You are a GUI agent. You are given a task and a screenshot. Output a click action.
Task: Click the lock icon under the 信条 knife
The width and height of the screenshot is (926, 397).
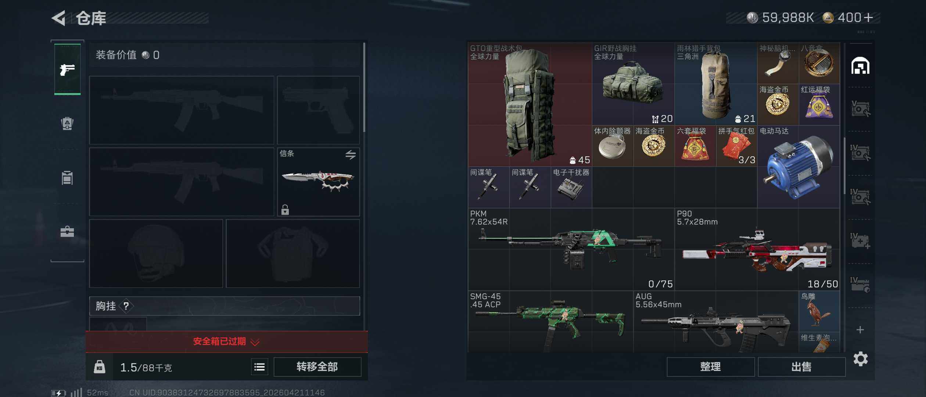(x=285, y=210)
